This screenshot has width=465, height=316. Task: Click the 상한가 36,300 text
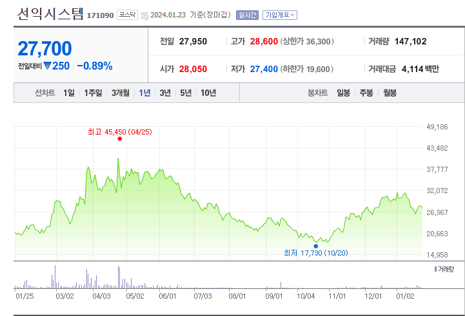[x=307, y=41]
